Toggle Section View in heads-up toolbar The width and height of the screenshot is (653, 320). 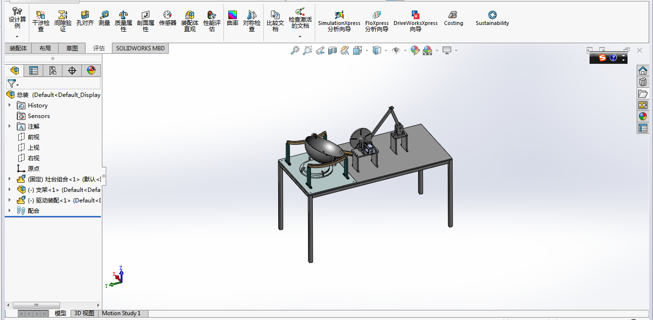(x=333, y=50)
